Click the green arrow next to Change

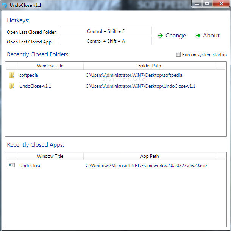(161, 36)
